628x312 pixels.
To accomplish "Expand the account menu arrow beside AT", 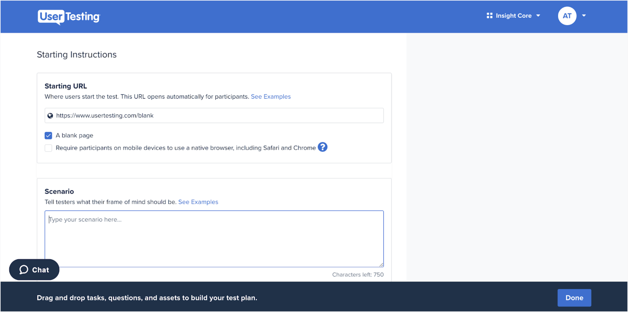I will tap(584, 16).
